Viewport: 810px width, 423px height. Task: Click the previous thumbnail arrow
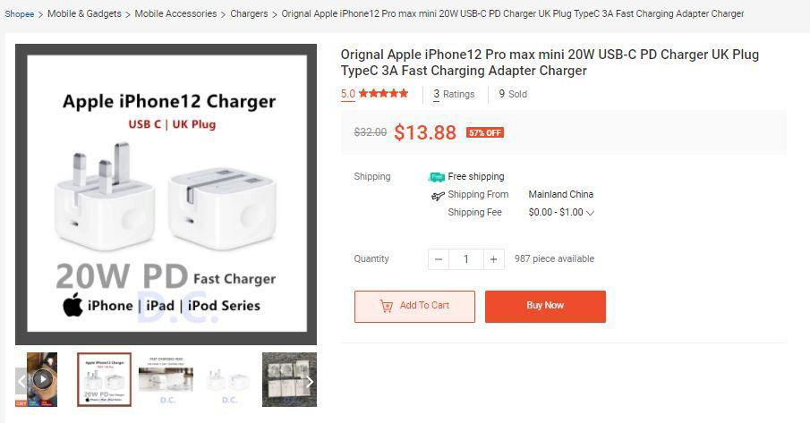pos(21,381)
